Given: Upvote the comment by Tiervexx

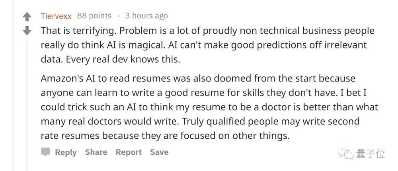Looking at the screenshot, I should [27, 17].
